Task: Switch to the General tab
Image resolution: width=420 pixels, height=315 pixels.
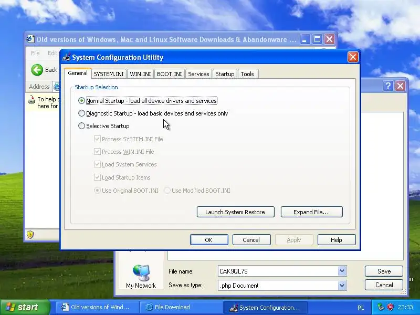Action: click(78, 73)
